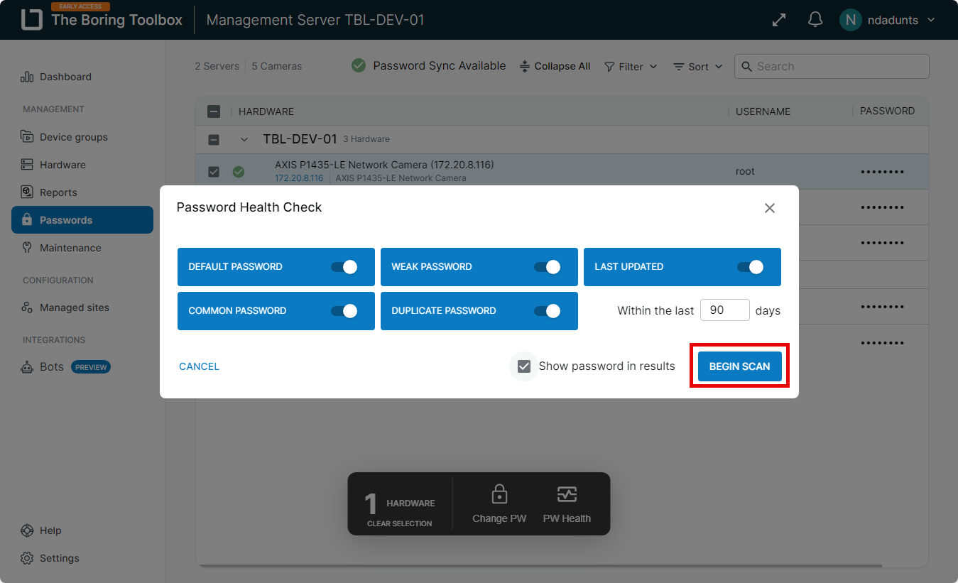This screenshot has width=958, height=583.
Task: Go to Device groups in sidebar
Action: point(73,137)
